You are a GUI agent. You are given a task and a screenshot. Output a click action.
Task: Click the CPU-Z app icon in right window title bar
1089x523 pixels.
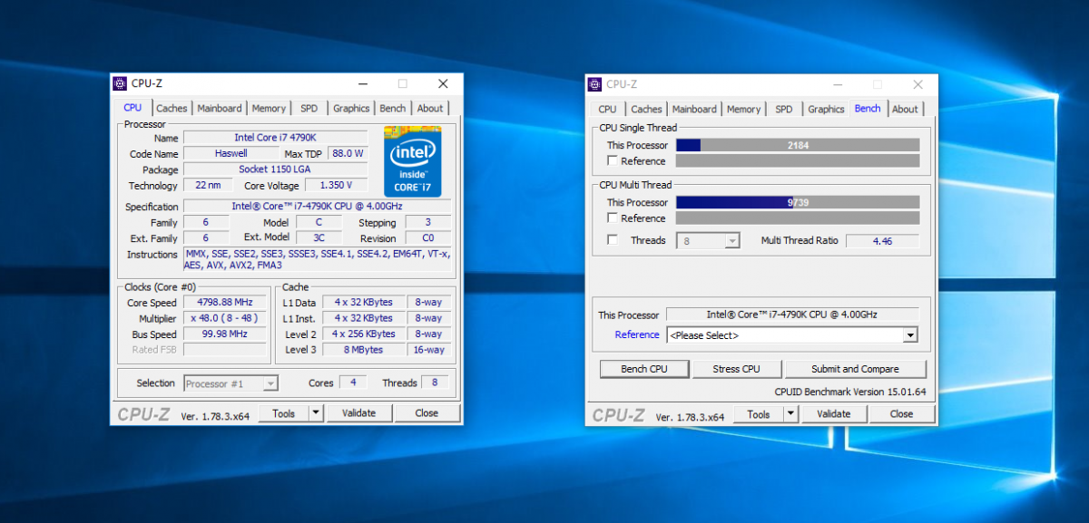point(595,84)
